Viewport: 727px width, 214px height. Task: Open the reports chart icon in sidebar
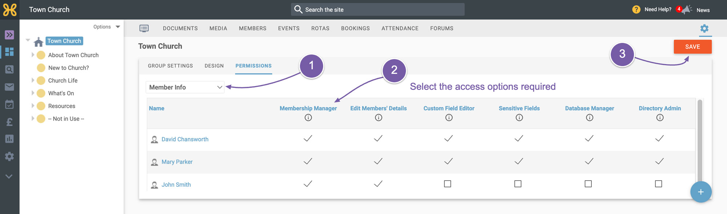(x=9, y=139)
